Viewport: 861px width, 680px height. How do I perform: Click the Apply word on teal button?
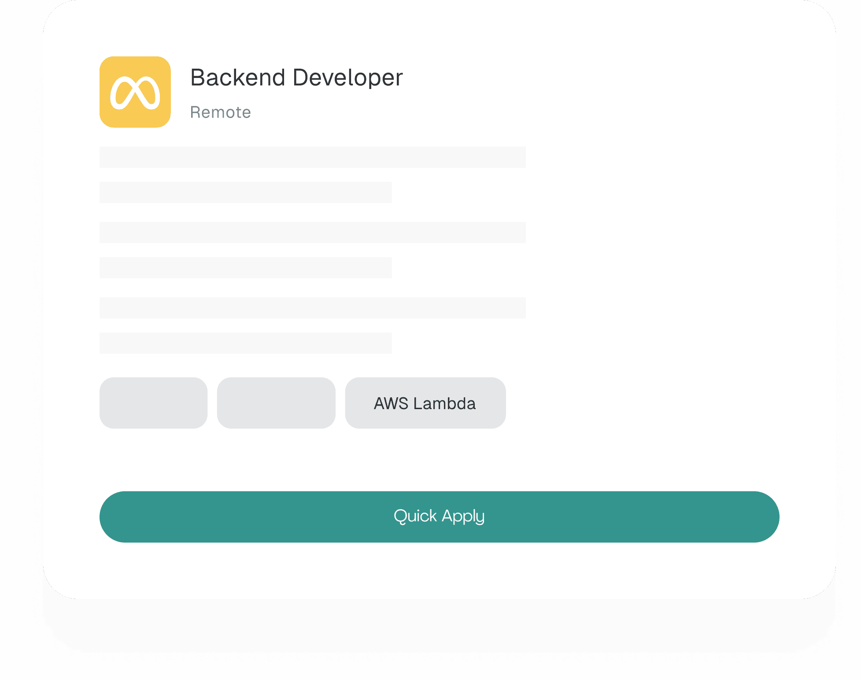click(463, 516)
